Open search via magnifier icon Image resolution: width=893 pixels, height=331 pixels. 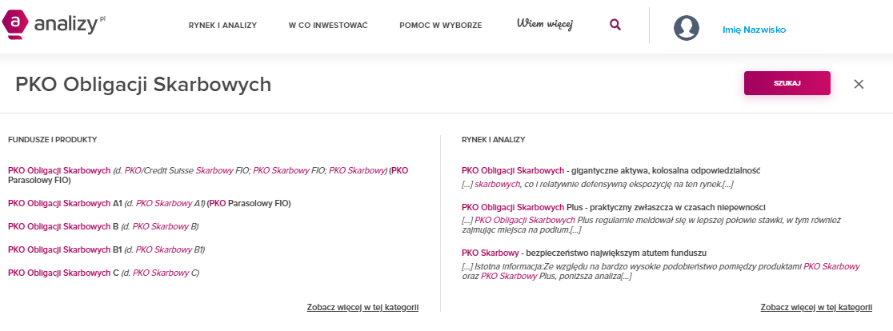(615, 25)
